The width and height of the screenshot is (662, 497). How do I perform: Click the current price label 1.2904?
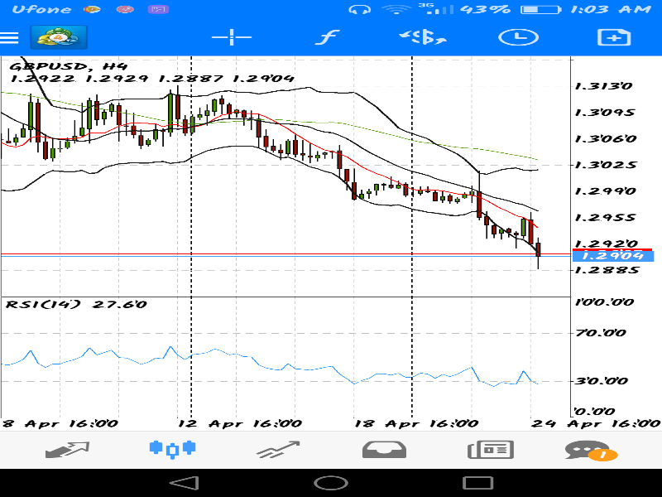(x=613, y=256)
